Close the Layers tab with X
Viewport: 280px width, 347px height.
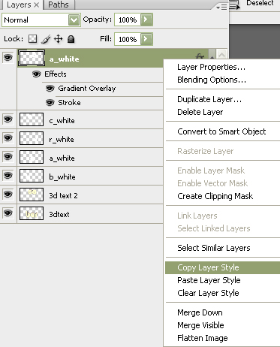(36, 5)
